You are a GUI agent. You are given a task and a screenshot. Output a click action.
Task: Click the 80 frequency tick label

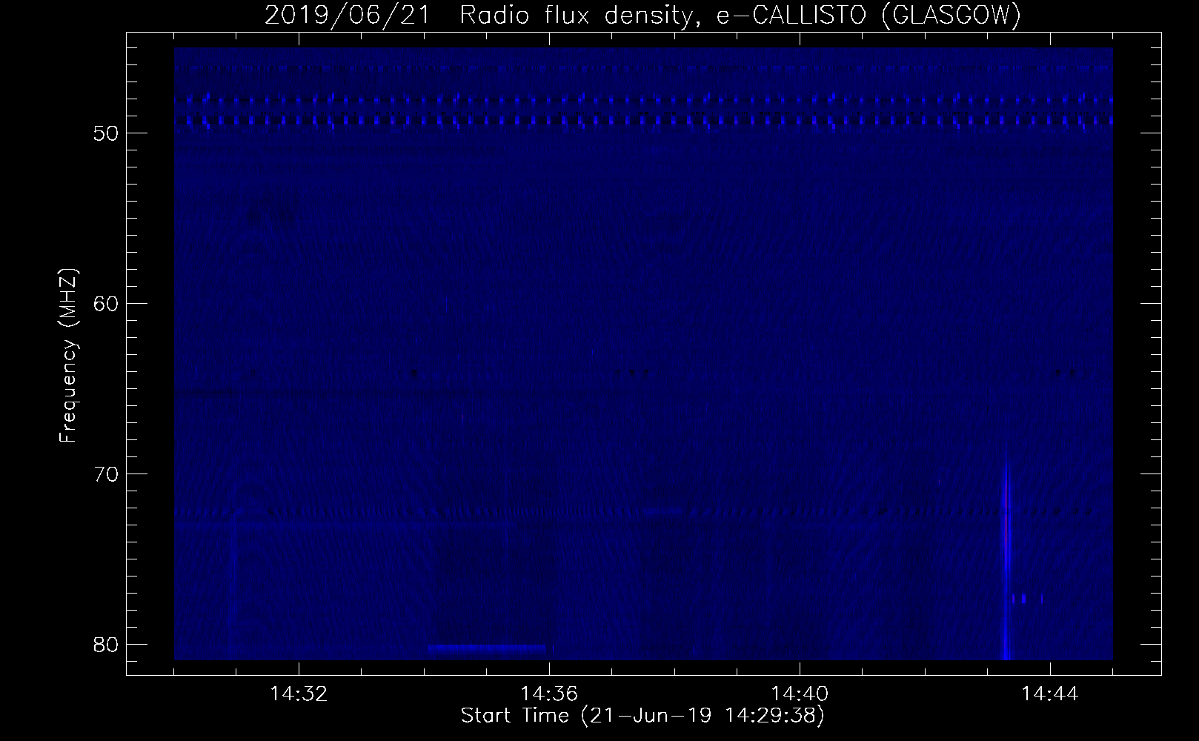(x=105, y=644)
